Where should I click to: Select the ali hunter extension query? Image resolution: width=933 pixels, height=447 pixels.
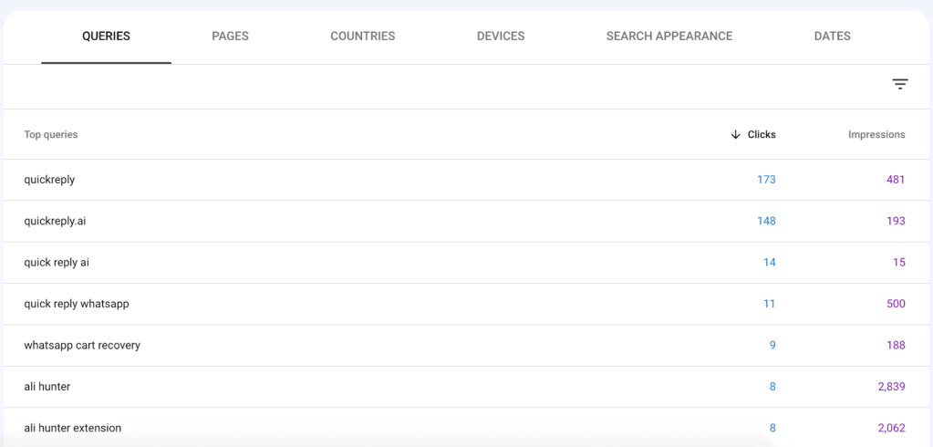pyautogui.click(x=73, y=428)
